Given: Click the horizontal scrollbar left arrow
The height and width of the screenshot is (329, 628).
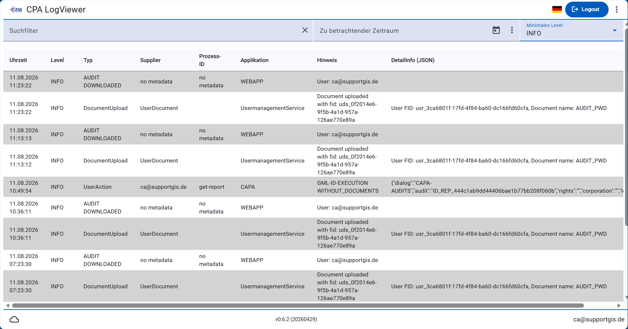Looking at the screenshot, I should coord(8,305).
